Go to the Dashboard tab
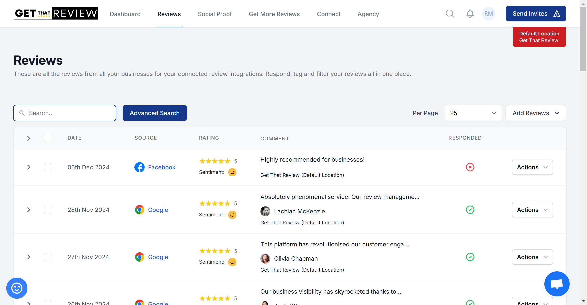The image size is (587, 305). click(125, 14)
